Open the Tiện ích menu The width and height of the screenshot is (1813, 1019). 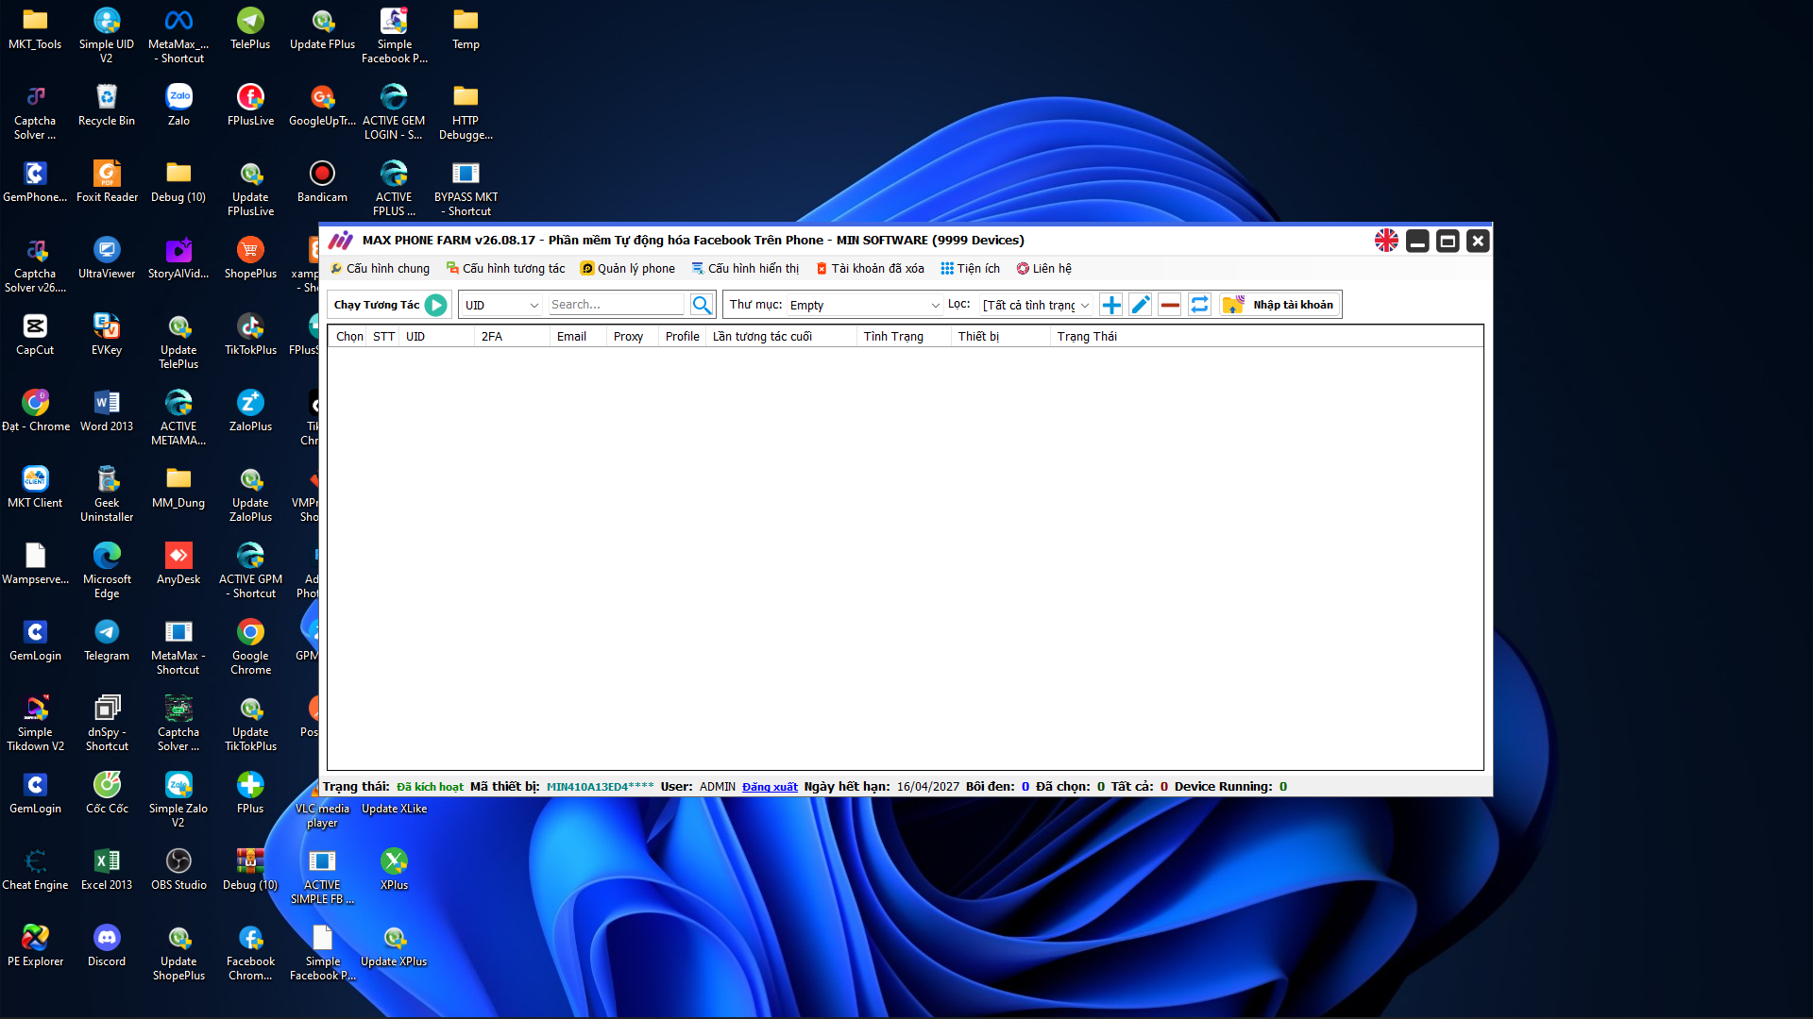pyautogui.click(x=971, y=269)
